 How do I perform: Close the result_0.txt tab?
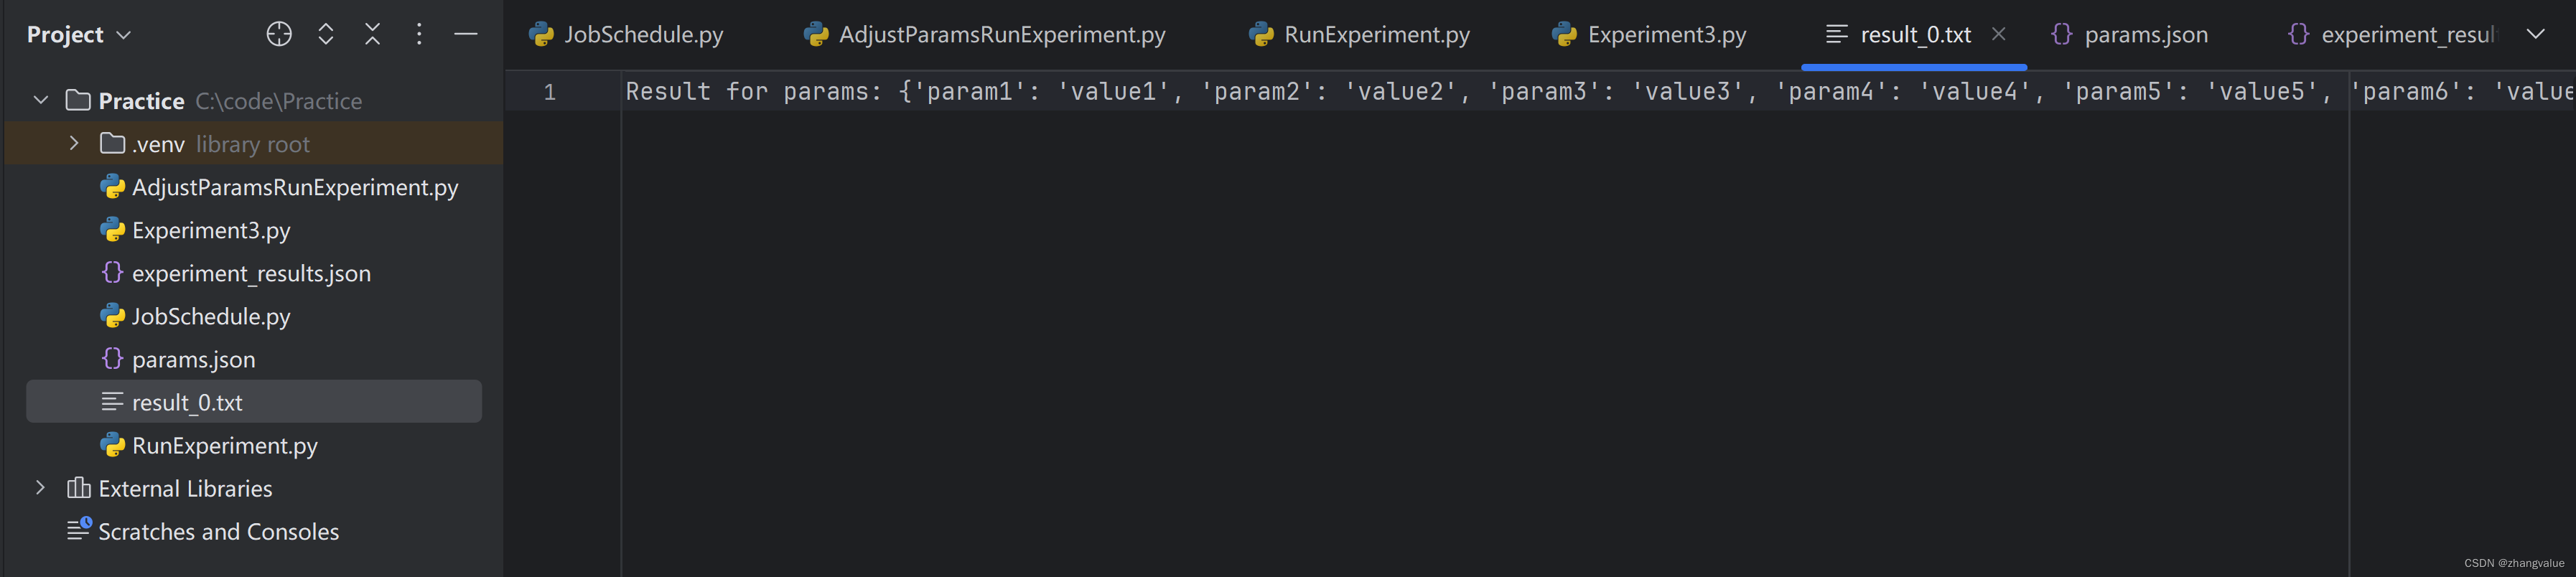tap(1998, 34)
